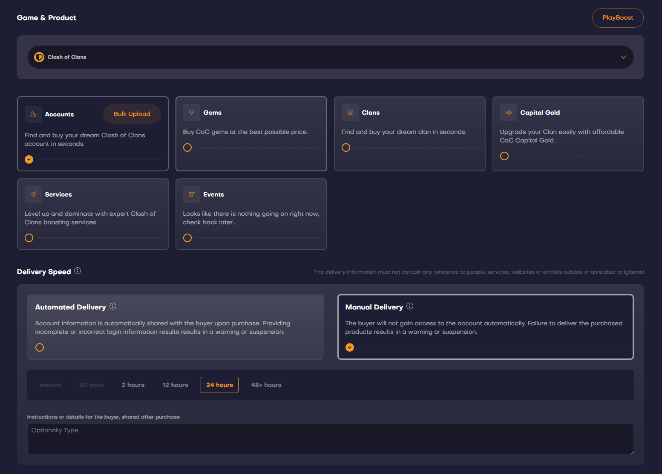The image size is (662, 474).
Task: Click the buyer instructions text field
Action: coord(330,439)
